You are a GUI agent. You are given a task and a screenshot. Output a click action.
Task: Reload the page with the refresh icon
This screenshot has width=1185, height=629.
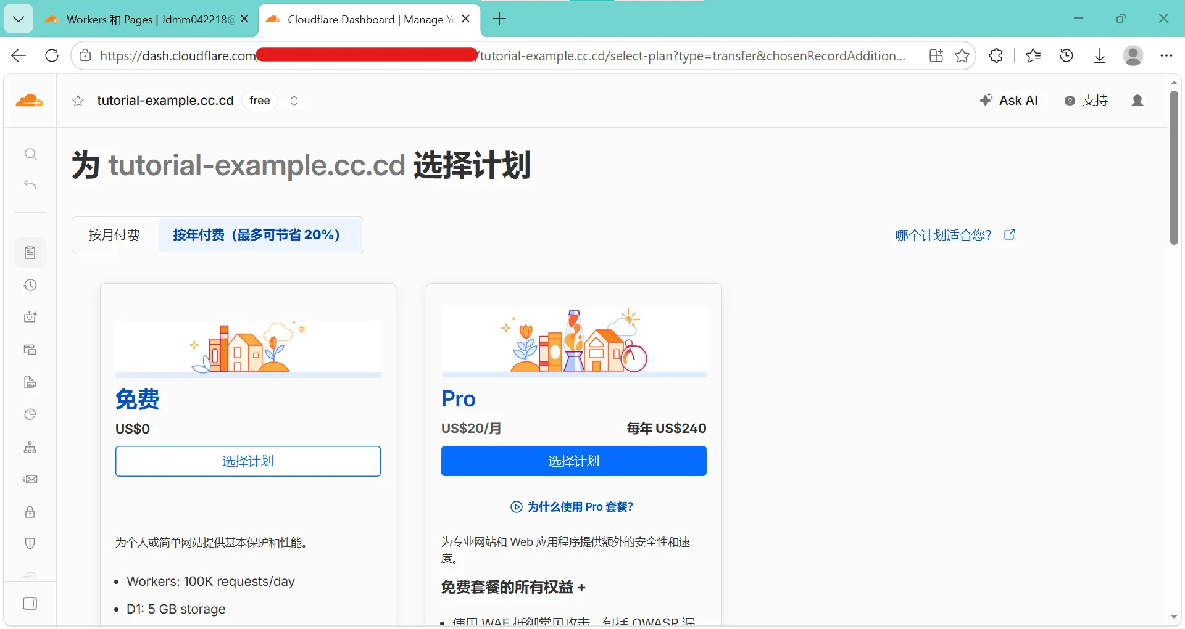(x=52, y=55)
